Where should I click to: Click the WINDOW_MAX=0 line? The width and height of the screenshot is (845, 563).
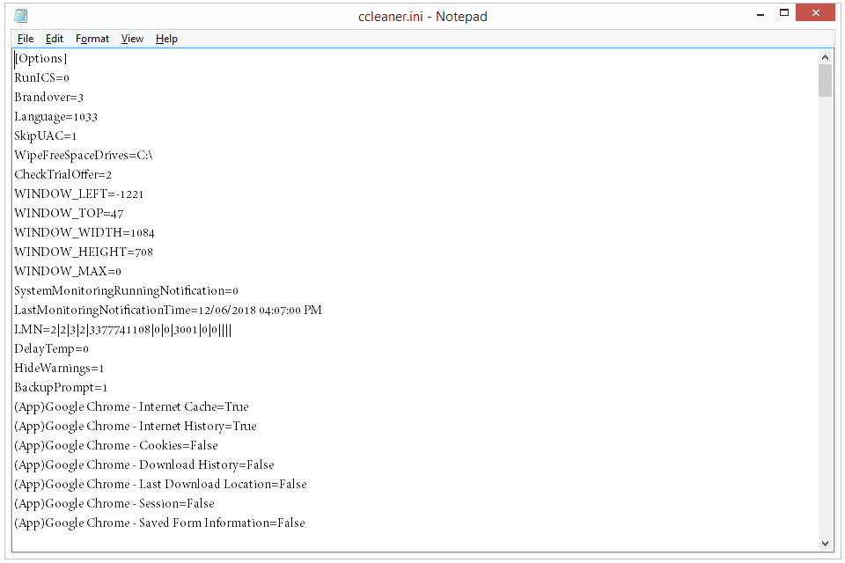click(68, 271)
